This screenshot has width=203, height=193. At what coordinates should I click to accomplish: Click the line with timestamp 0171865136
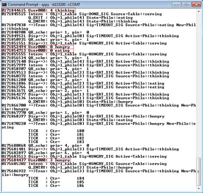coord(85,98)
